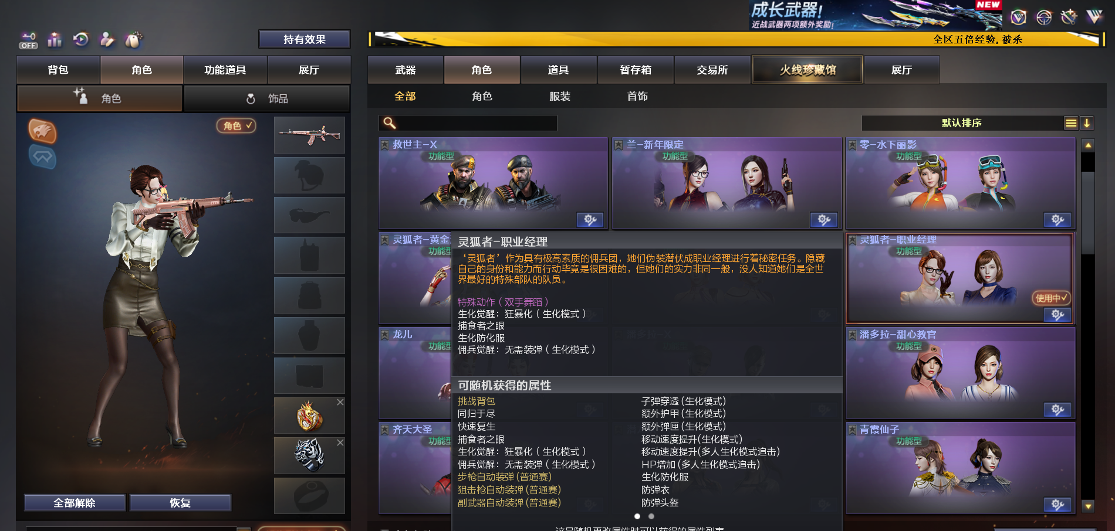Open settings gear on 兰-新年限定 card

(x=824, y=220)
